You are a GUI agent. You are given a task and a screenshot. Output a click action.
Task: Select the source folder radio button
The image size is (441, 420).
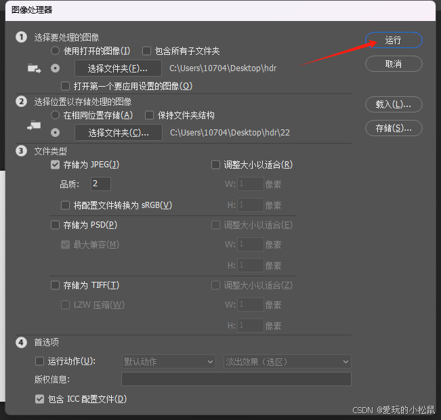[x=55, y=68]
